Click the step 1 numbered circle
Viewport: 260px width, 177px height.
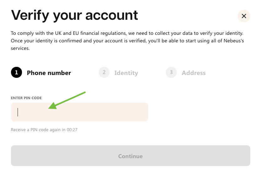pyautogui.click(x=16, y=72)
